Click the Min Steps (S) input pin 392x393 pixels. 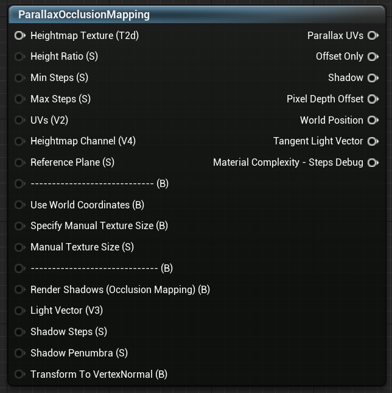point(20,78)
